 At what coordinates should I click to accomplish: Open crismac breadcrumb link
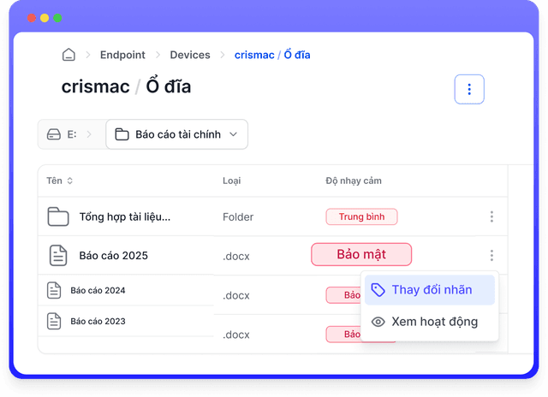[x=254, y=55]
